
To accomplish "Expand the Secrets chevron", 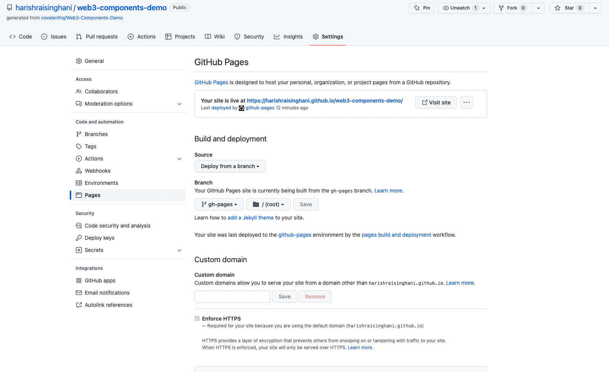I will point(179,250).
